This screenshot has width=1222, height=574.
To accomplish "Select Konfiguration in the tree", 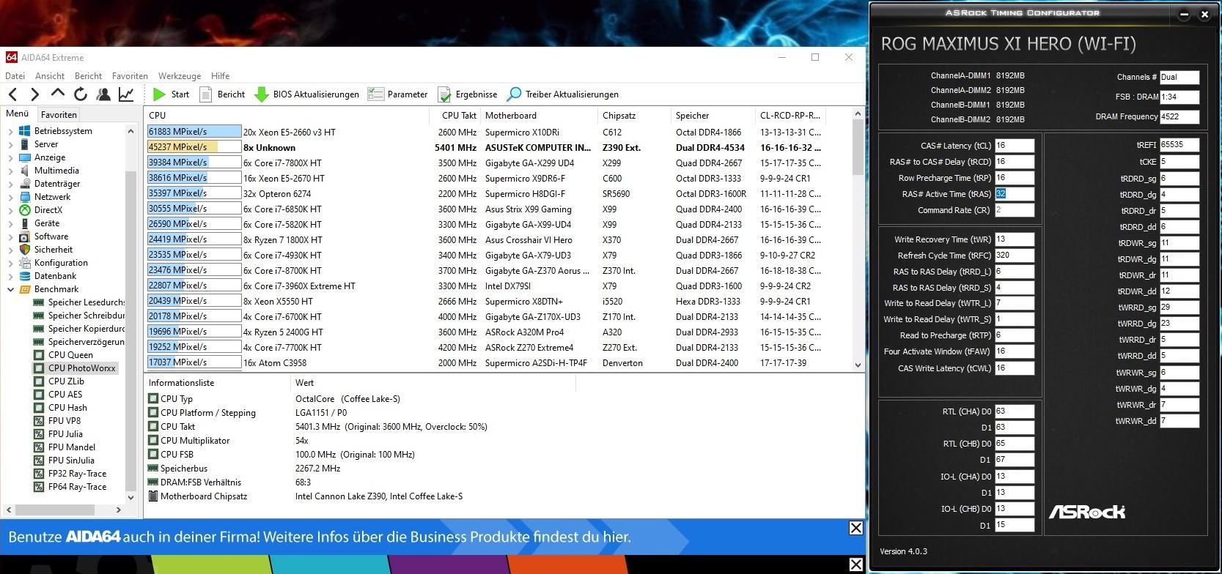I will pos(61,263).
